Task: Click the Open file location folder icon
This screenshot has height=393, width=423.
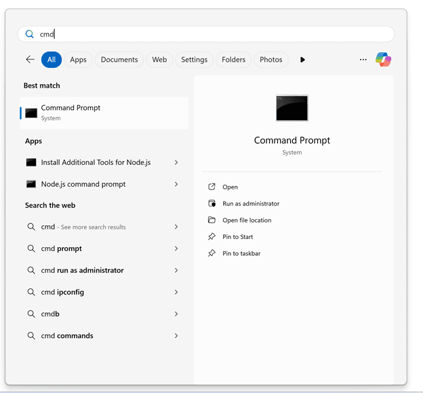Action: [211, 220]
